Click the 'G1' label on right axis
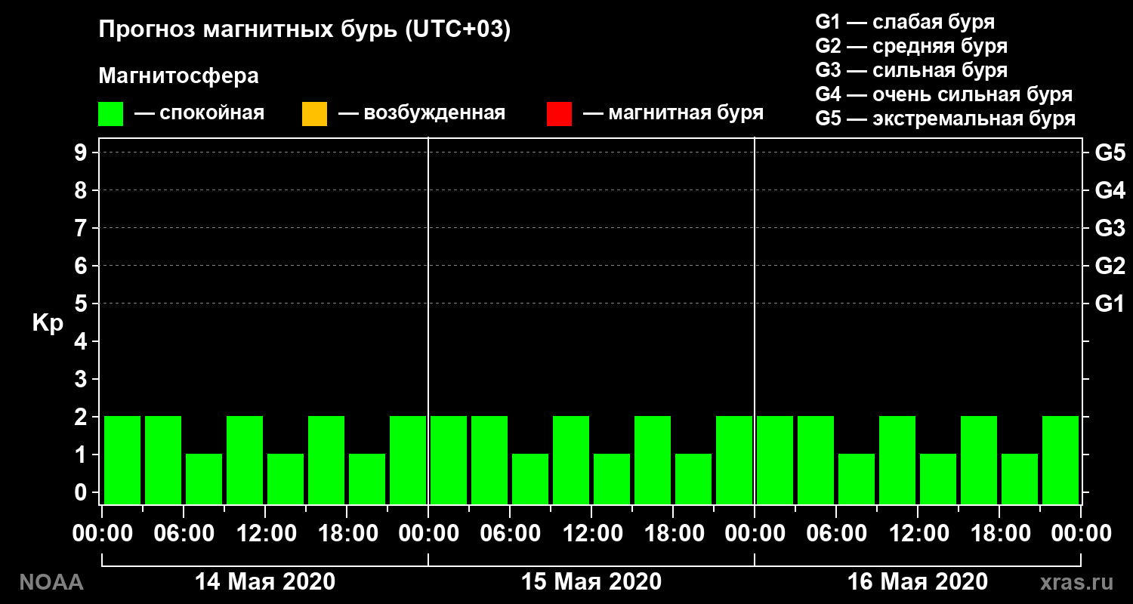 (1110, 304)
